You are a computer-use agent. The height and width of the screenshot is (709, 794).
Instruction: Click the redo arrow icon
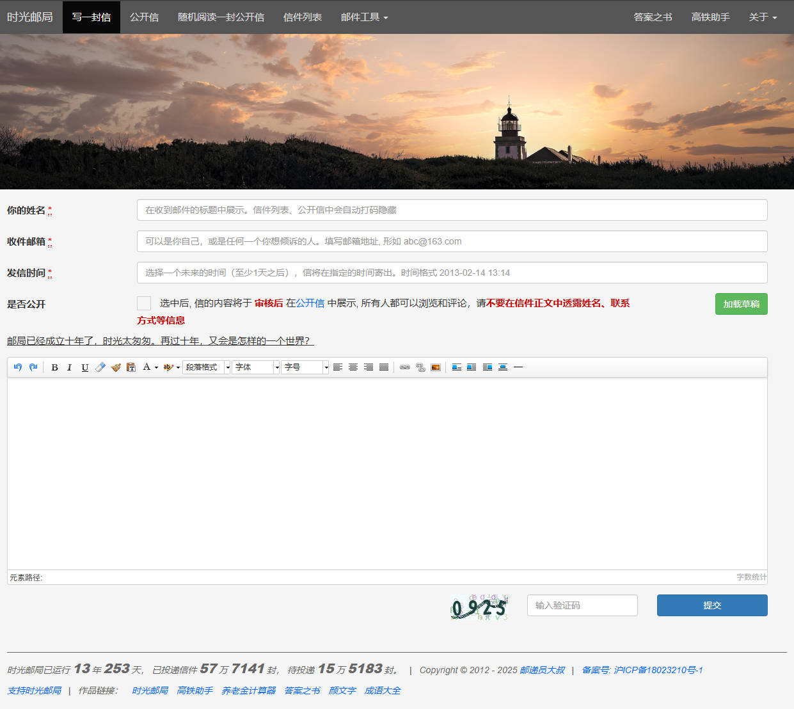33,367
